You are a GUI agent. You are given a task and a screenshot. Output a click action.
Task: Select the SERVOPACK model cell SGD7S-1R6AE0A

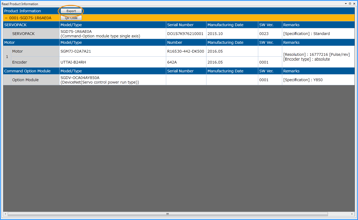(76, 32)
